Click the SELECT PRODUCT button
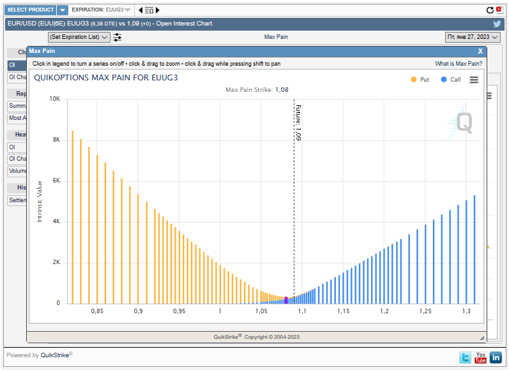The image size is (509, 370). click(x=31, y=10)
